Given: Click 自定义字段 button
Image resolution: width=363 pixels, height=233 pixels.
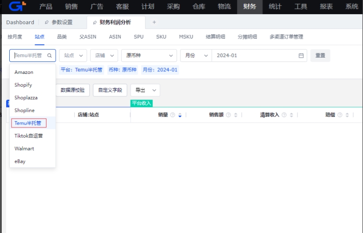Looking at the screenshot, I should pos(110,90).
